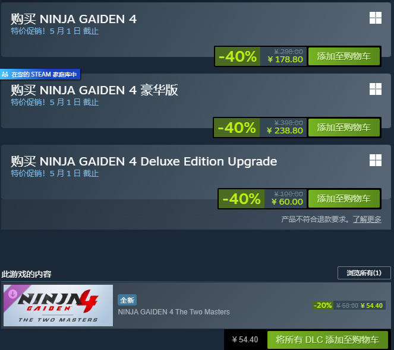
Task: Click 浏览所有(1) browse all button
Action: click(x=364, y=273)
